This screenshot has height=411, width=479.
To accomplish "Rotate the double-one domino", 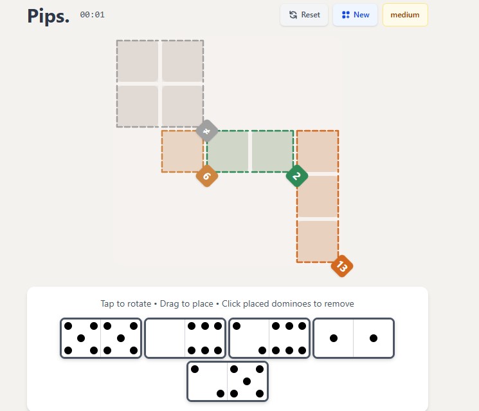I will 354,338.
